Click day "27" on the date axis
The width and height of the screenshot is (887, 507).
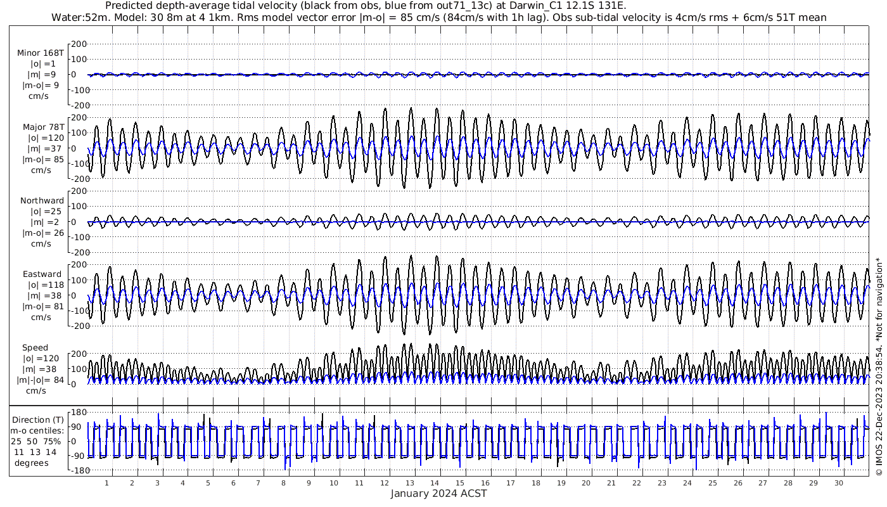point(763,483)
